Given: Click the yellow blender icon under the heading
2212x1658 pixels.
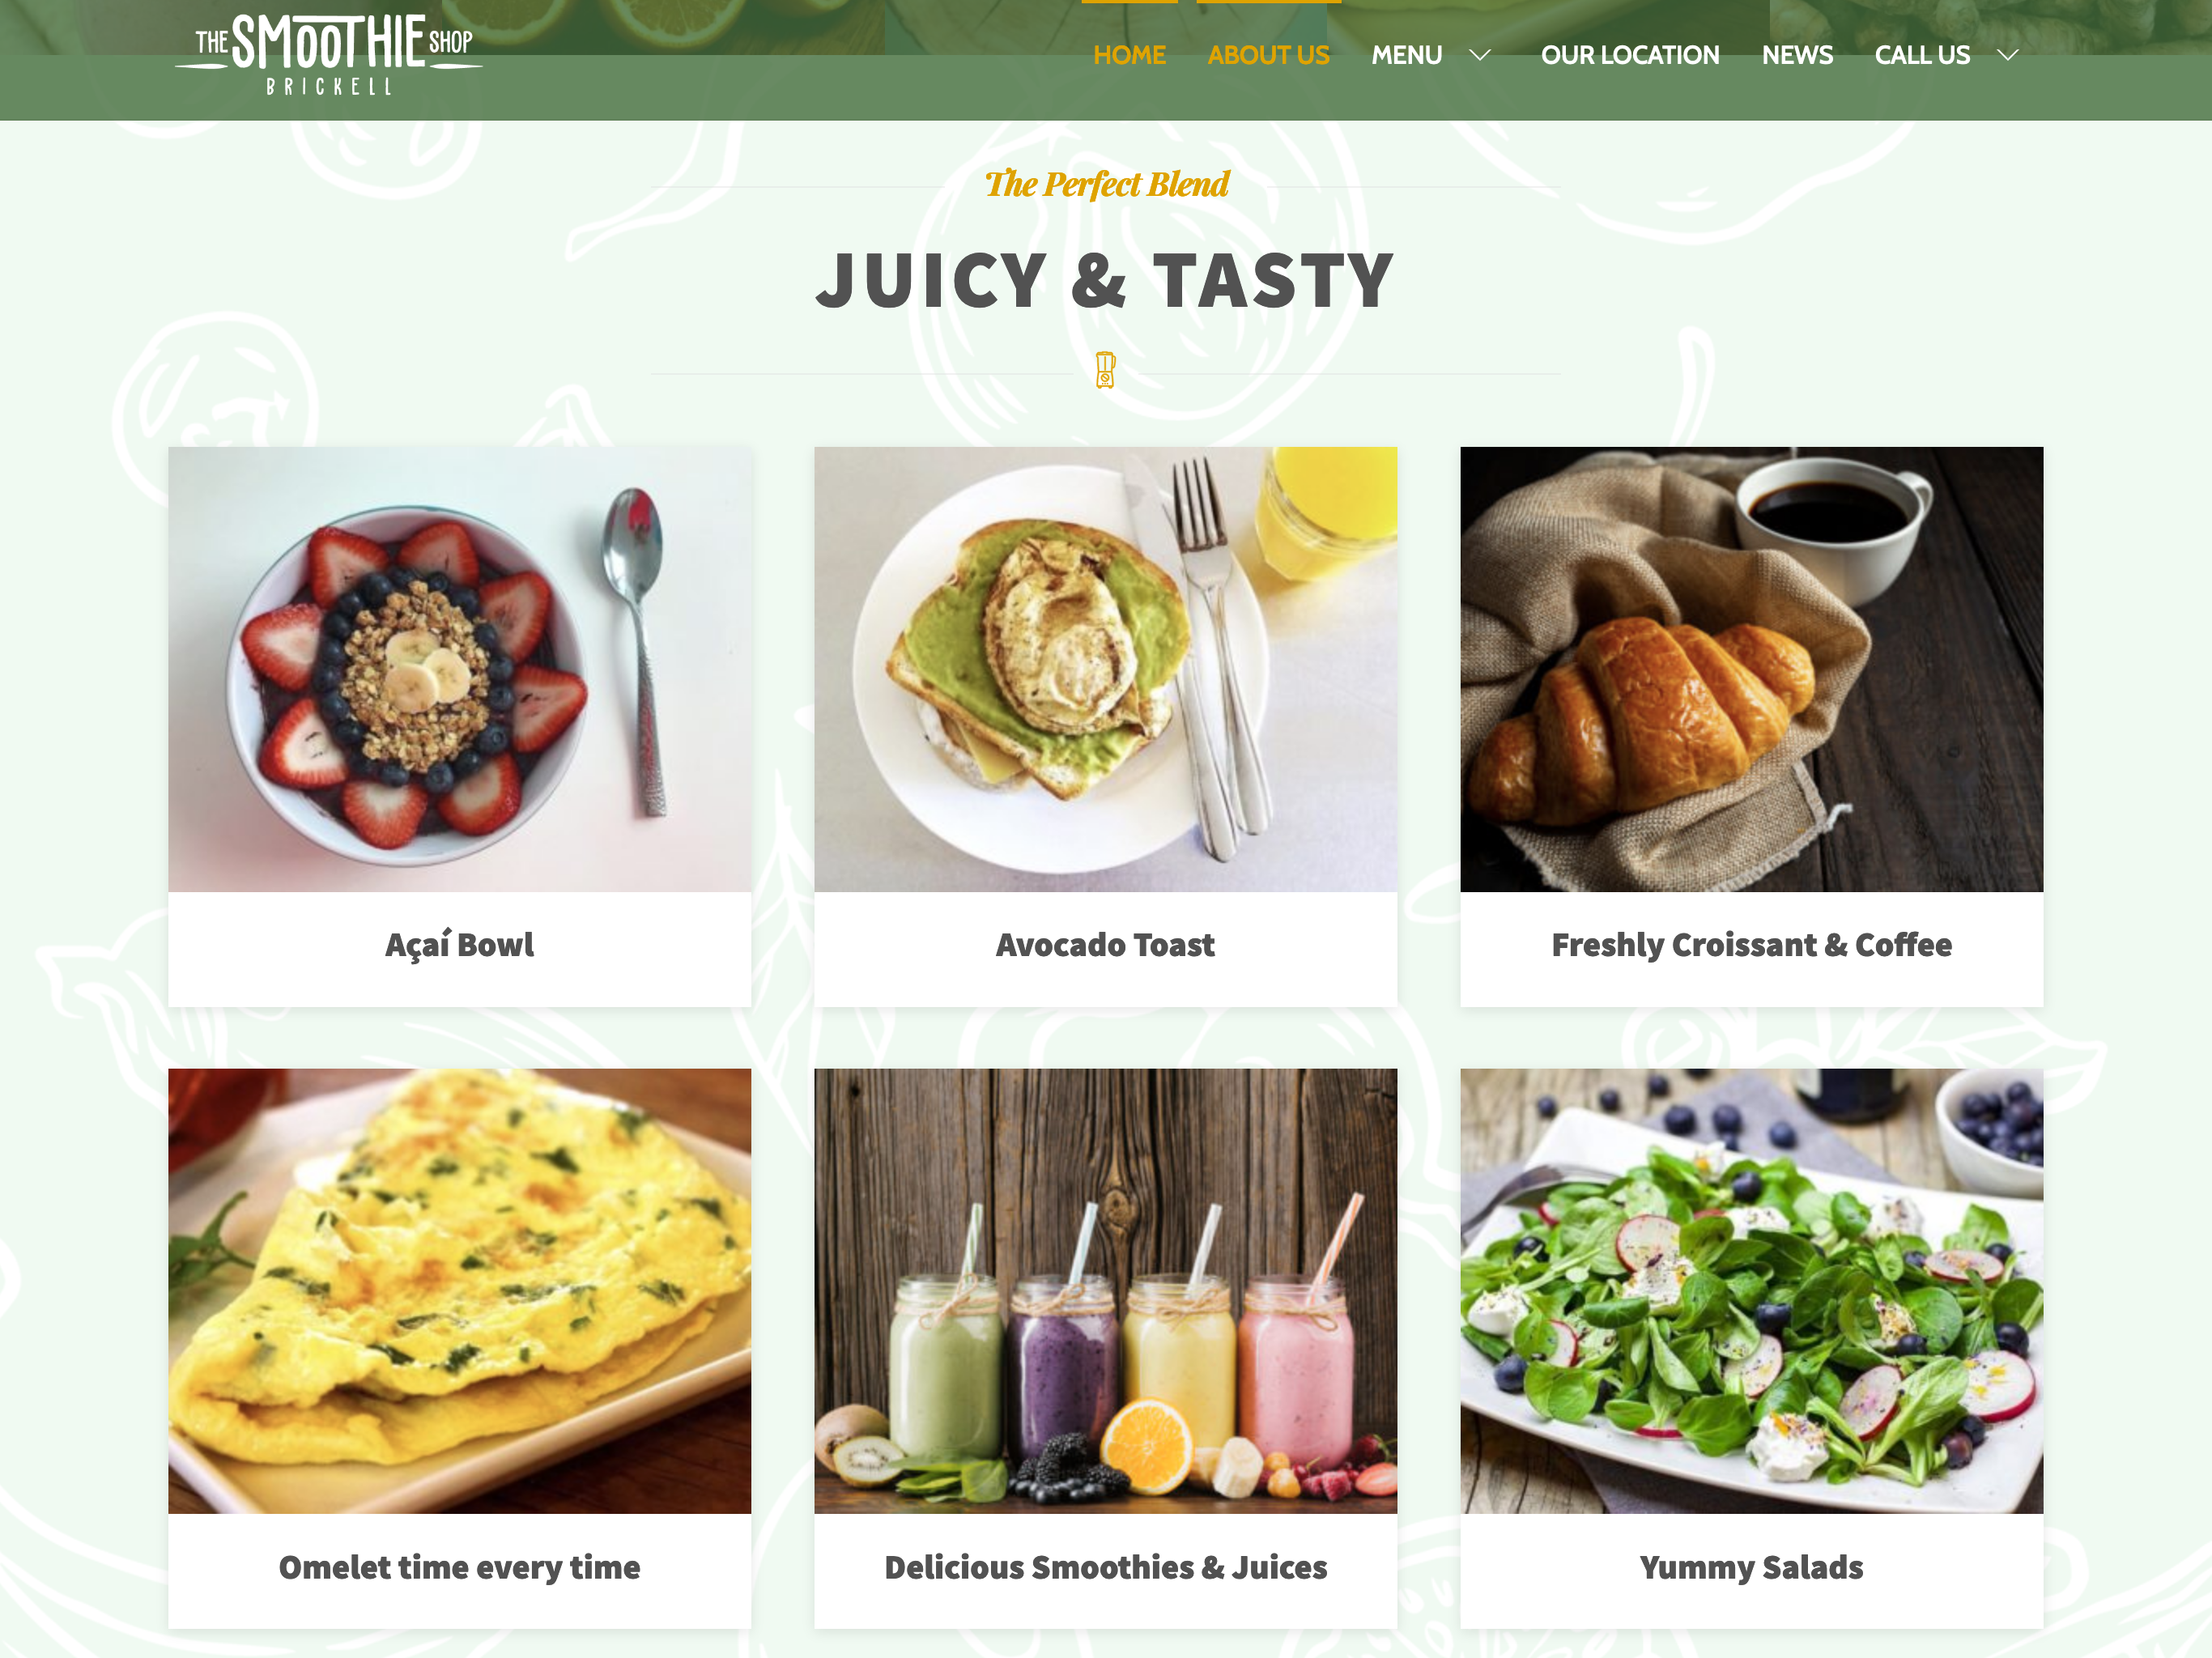Looking at the screenshot, I should [x=1105, y=370].
